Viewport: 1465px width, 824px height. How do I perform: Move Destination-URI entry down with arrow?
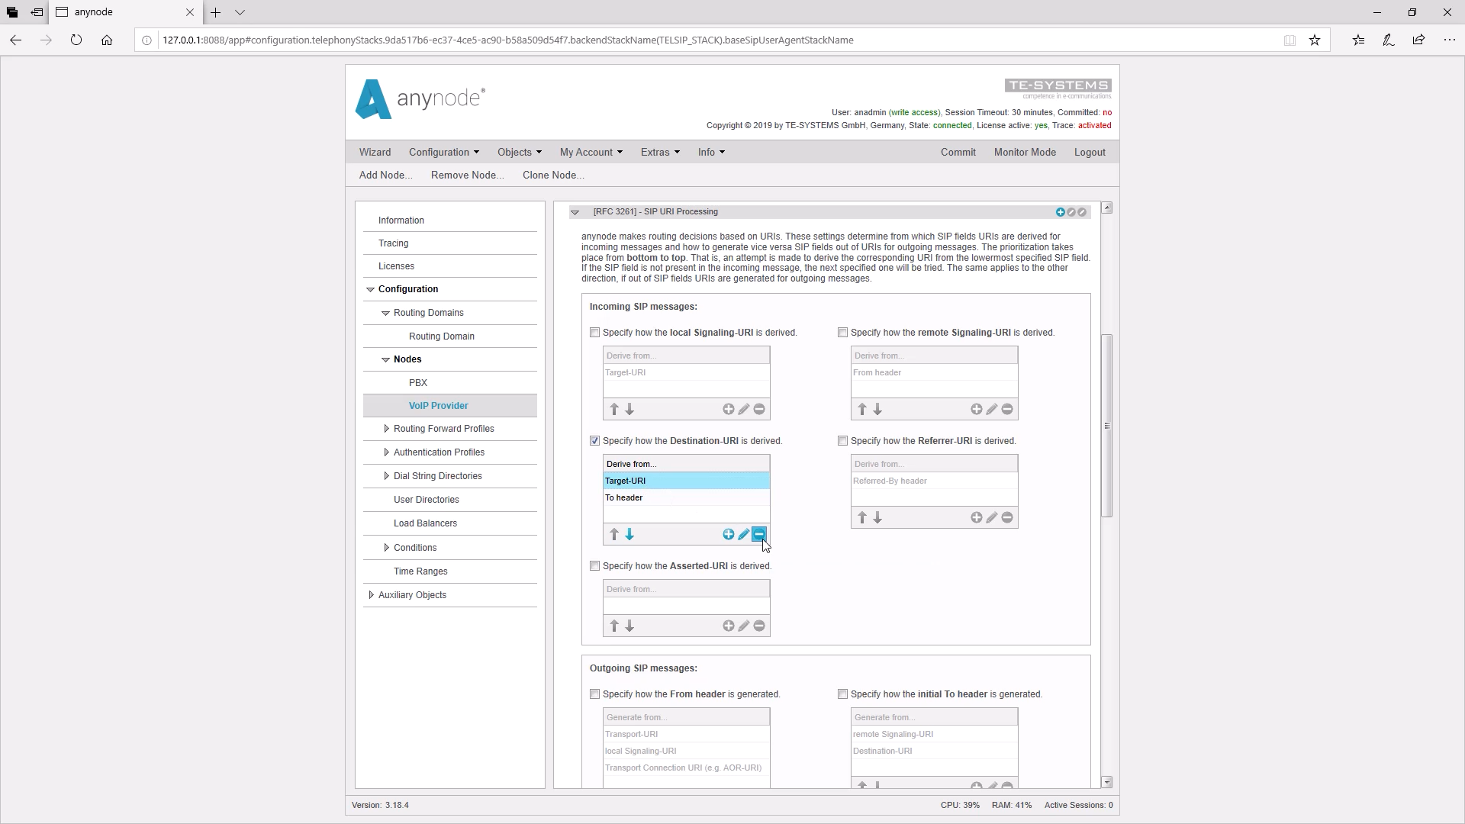629,535
